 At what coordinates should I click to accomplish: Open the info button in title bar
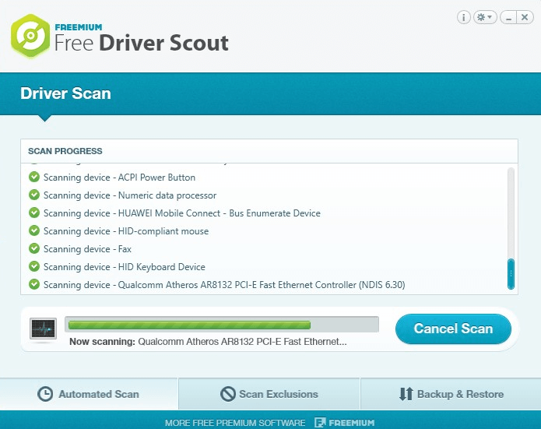click(464, 17)
